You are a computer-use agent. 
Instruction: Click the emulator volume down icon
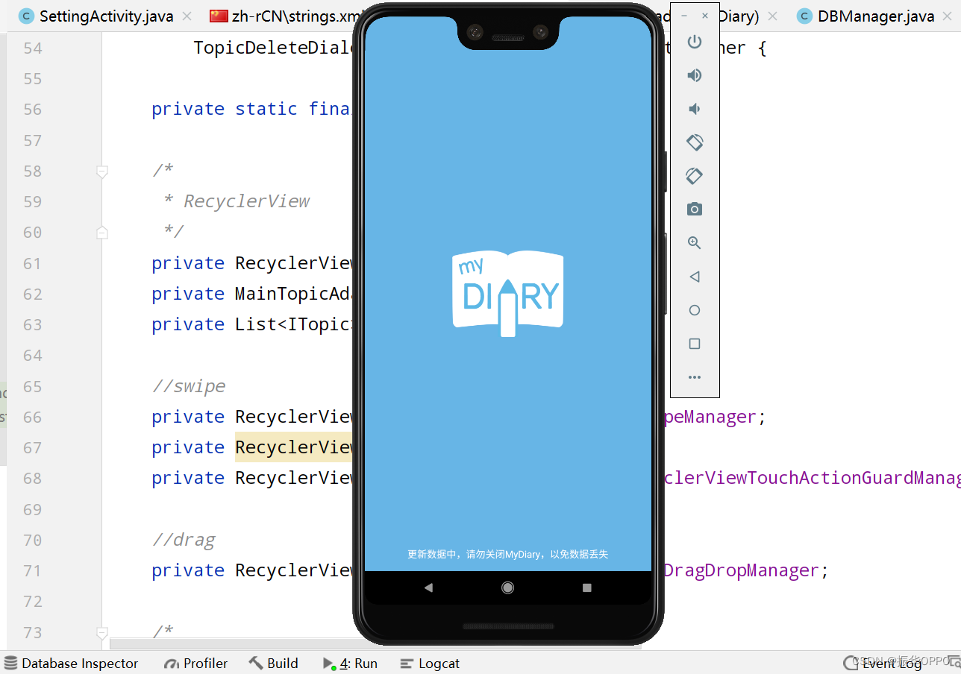(695, 109)
